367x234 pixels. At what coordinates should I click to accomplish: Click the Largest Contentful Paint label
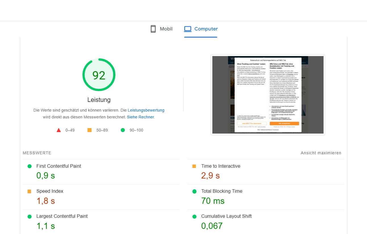click(62, 216)
